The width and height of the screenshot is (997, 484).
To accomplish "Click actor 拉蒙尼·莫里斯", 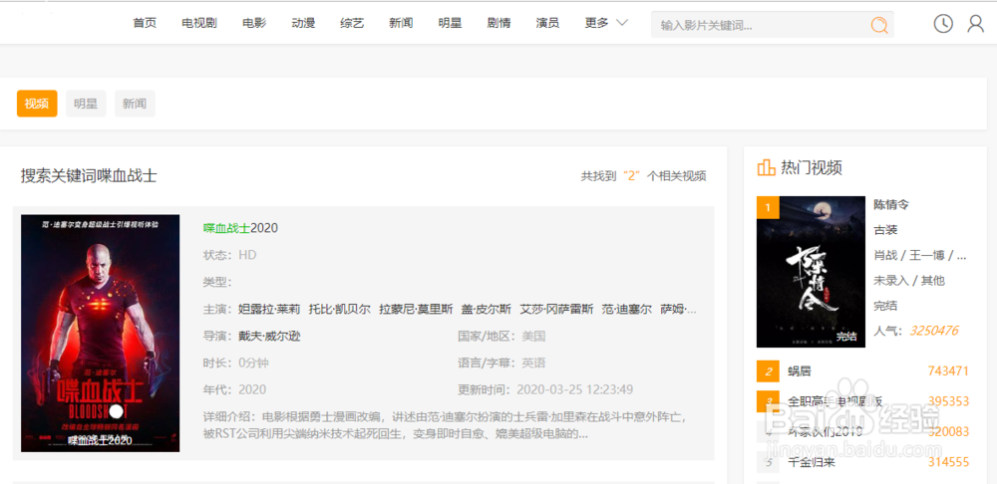I will pos(416,310).
